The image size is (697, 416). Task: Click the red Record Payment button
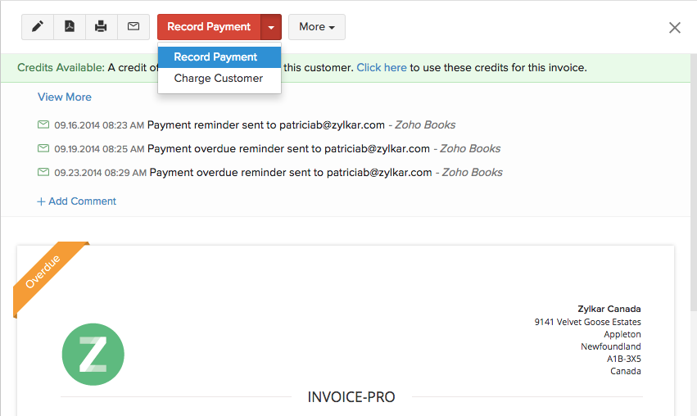(209, 27)
